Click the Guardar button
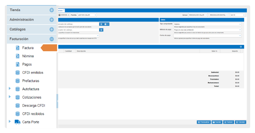The image size is (255, 133). (x=217, y=122)
